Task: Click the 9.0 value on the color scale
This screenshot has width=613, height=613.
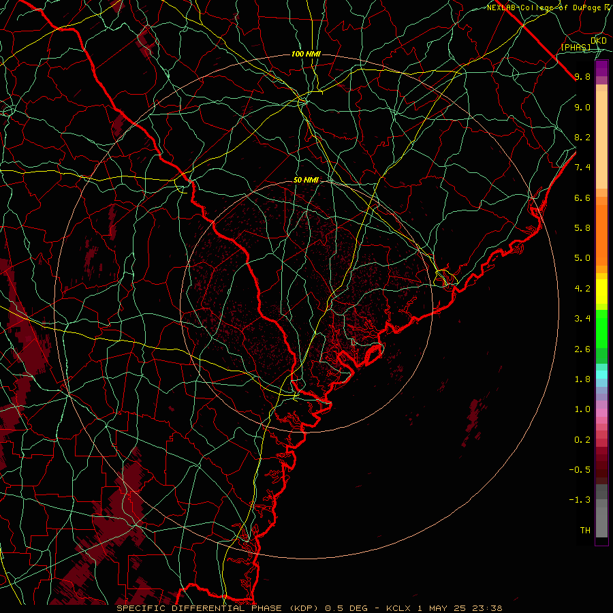Action: coord(582,108)
